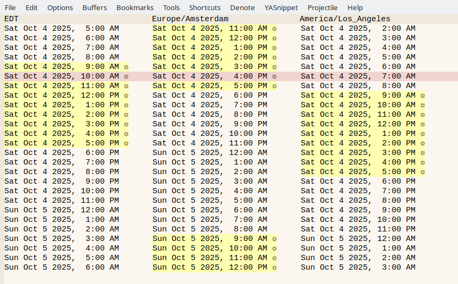Open the YASnippet menu
This screenshot has width=458, height=284.
click(x=281, y=7)
